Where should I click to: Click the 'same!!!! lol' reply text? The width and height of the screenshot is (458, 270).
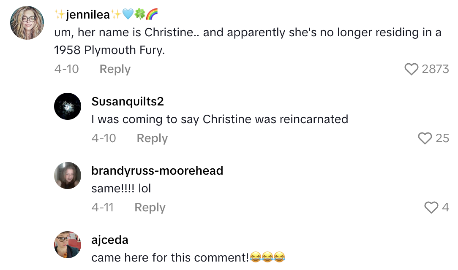tap(121, 189)
